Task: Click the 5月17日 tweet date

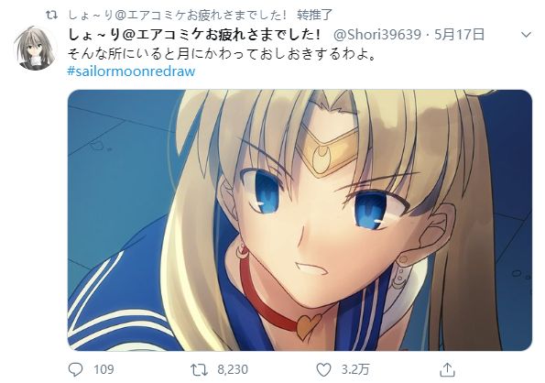Action: point(459,35)
